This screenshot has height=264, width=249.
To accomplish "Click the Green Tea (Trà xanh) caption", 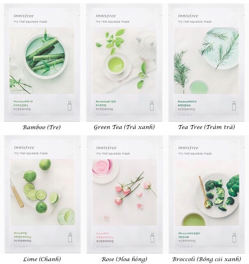I will tap(124, 127).
